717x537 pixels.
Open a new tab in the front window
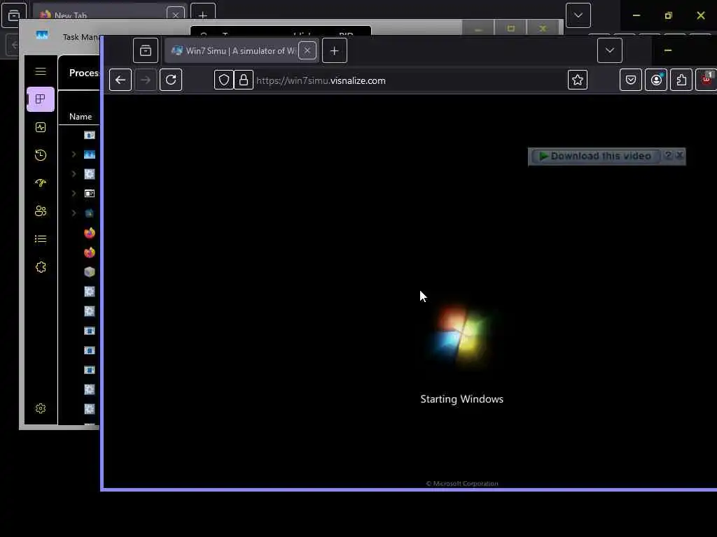click(x=334, y=50)
